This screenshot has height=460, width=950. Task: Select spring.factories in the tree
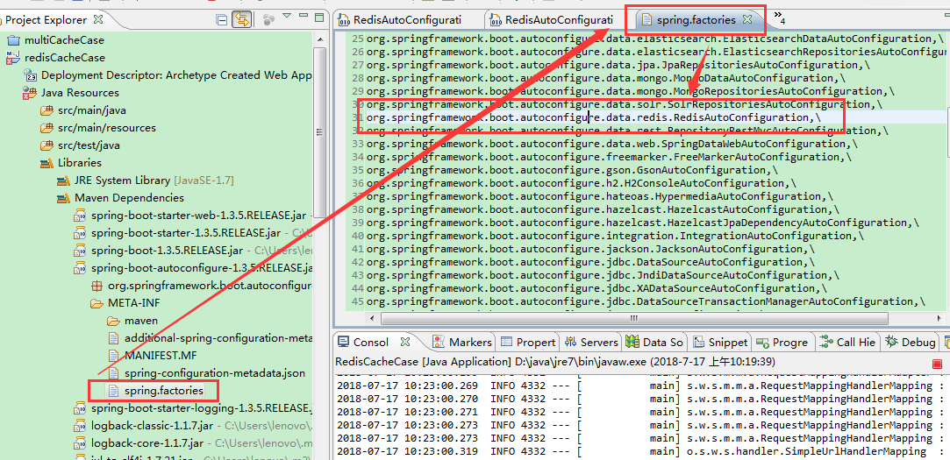163,391
